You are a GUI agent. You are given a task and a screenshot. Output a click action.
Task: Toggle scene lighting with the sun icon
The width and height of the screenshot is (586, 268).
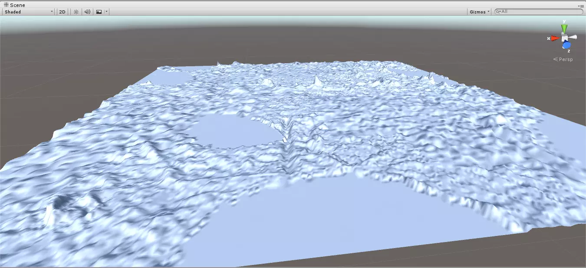[x=76, y=12]
